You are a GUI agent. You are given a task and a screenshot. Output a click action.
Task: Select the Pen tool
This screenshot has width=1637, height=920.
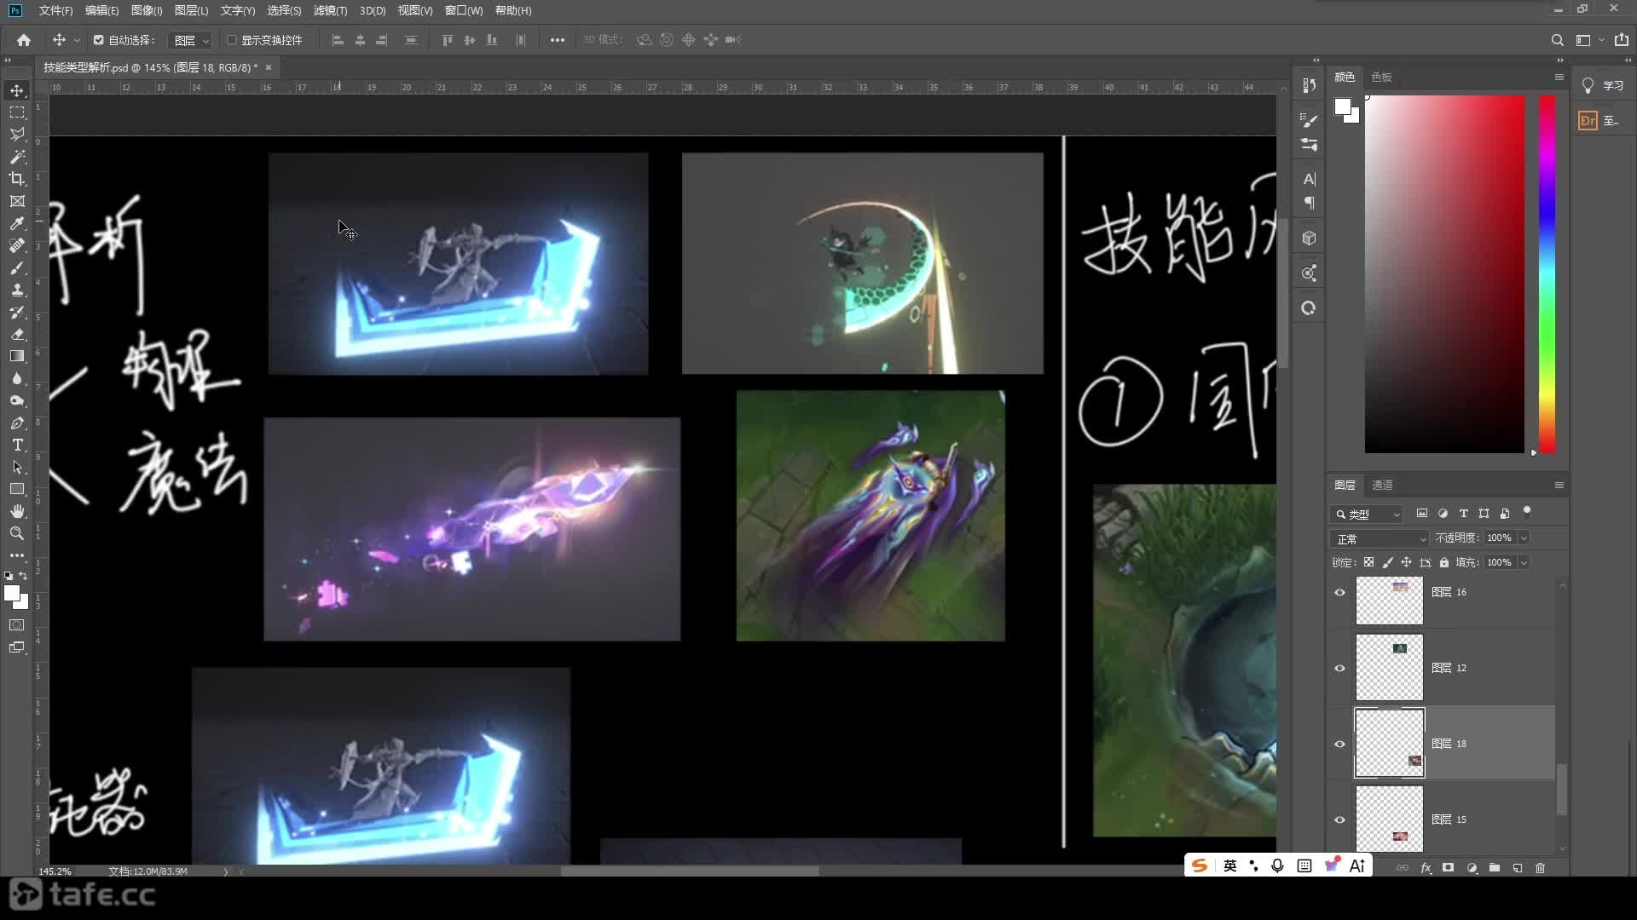coord(17,423)
